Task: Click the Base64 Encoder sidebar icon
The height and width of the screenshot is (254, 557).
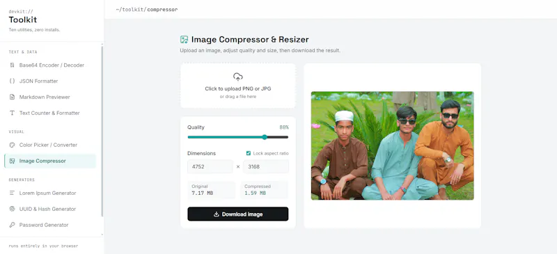Action: pyautogui.click(x=12, y=65)
